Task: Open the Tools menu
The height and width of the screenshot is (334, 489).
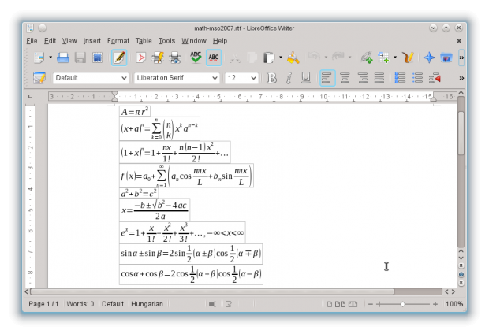Action: pyautogui.click(x=167, y=41)
